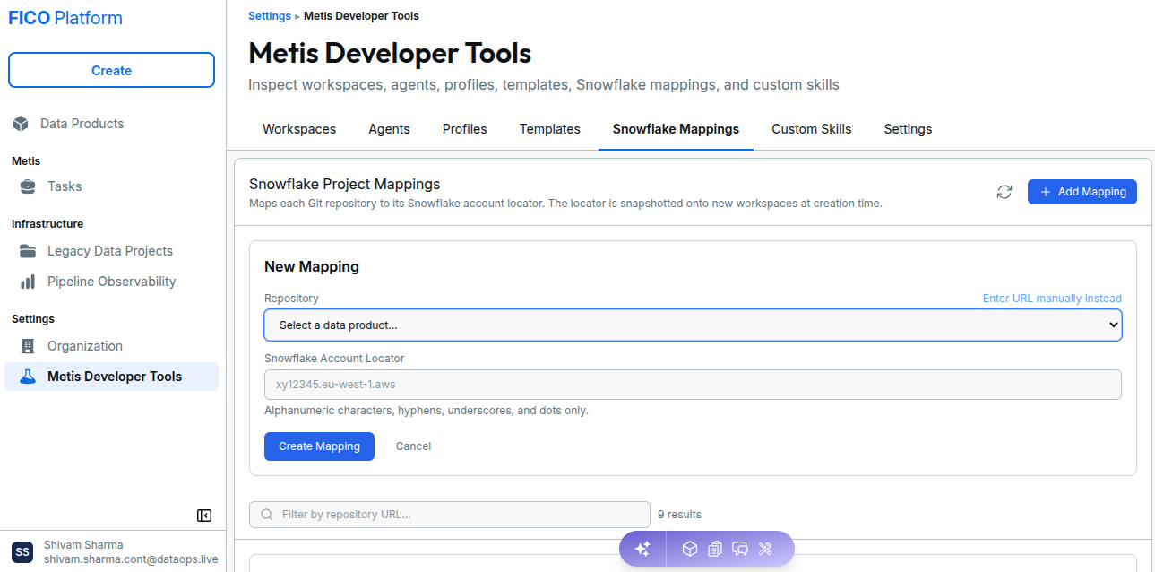
Task: Click the Metis Developer Tools flask icon
Action: (x=28, y=377)
